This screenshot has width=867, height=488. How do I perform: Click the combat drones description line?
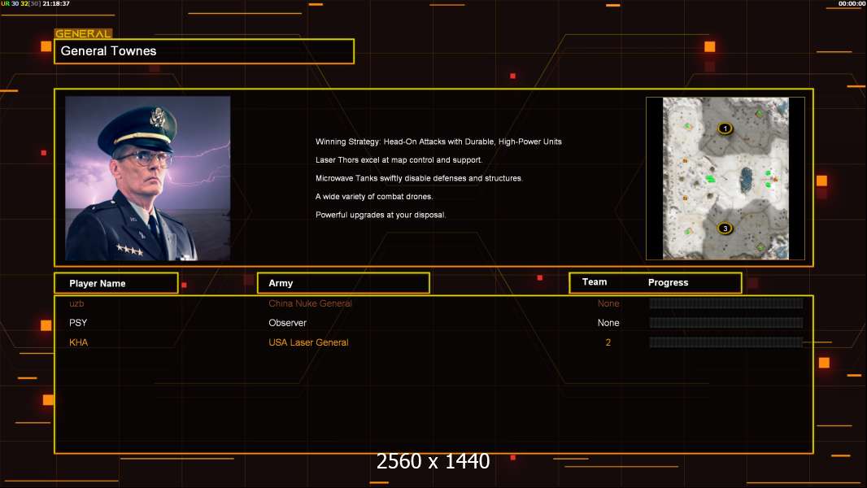click(x=374, y=196)
